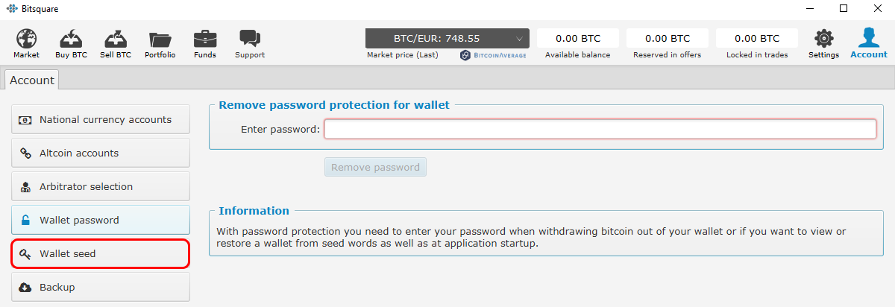Open the Support chat icon
895x307 pixels.
click(x=250, y=39)
